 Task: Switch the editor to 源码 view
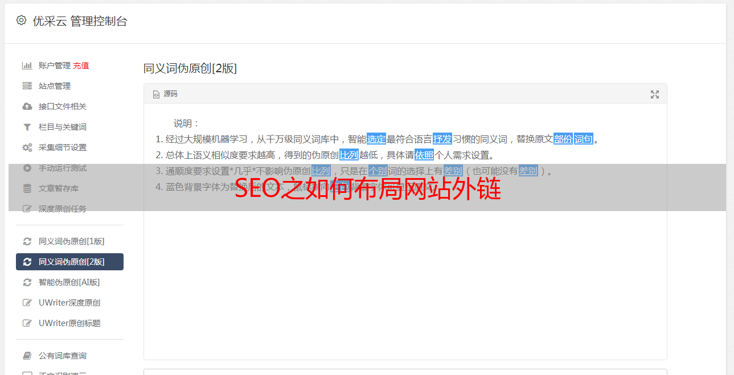point(165,94)
